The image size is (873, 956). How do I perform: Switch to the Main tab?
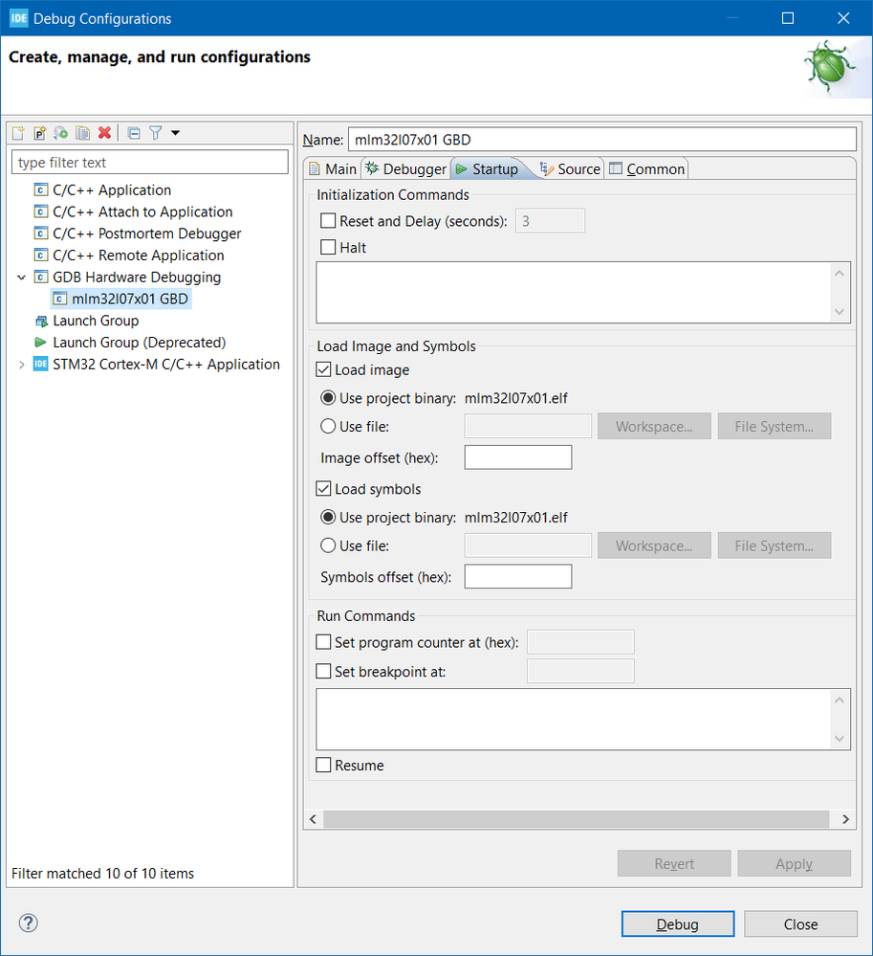pos(333,168)
